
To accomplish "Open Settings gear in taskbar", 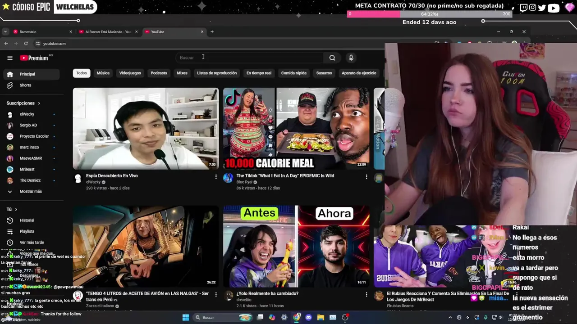I will [x=284, y=317].
